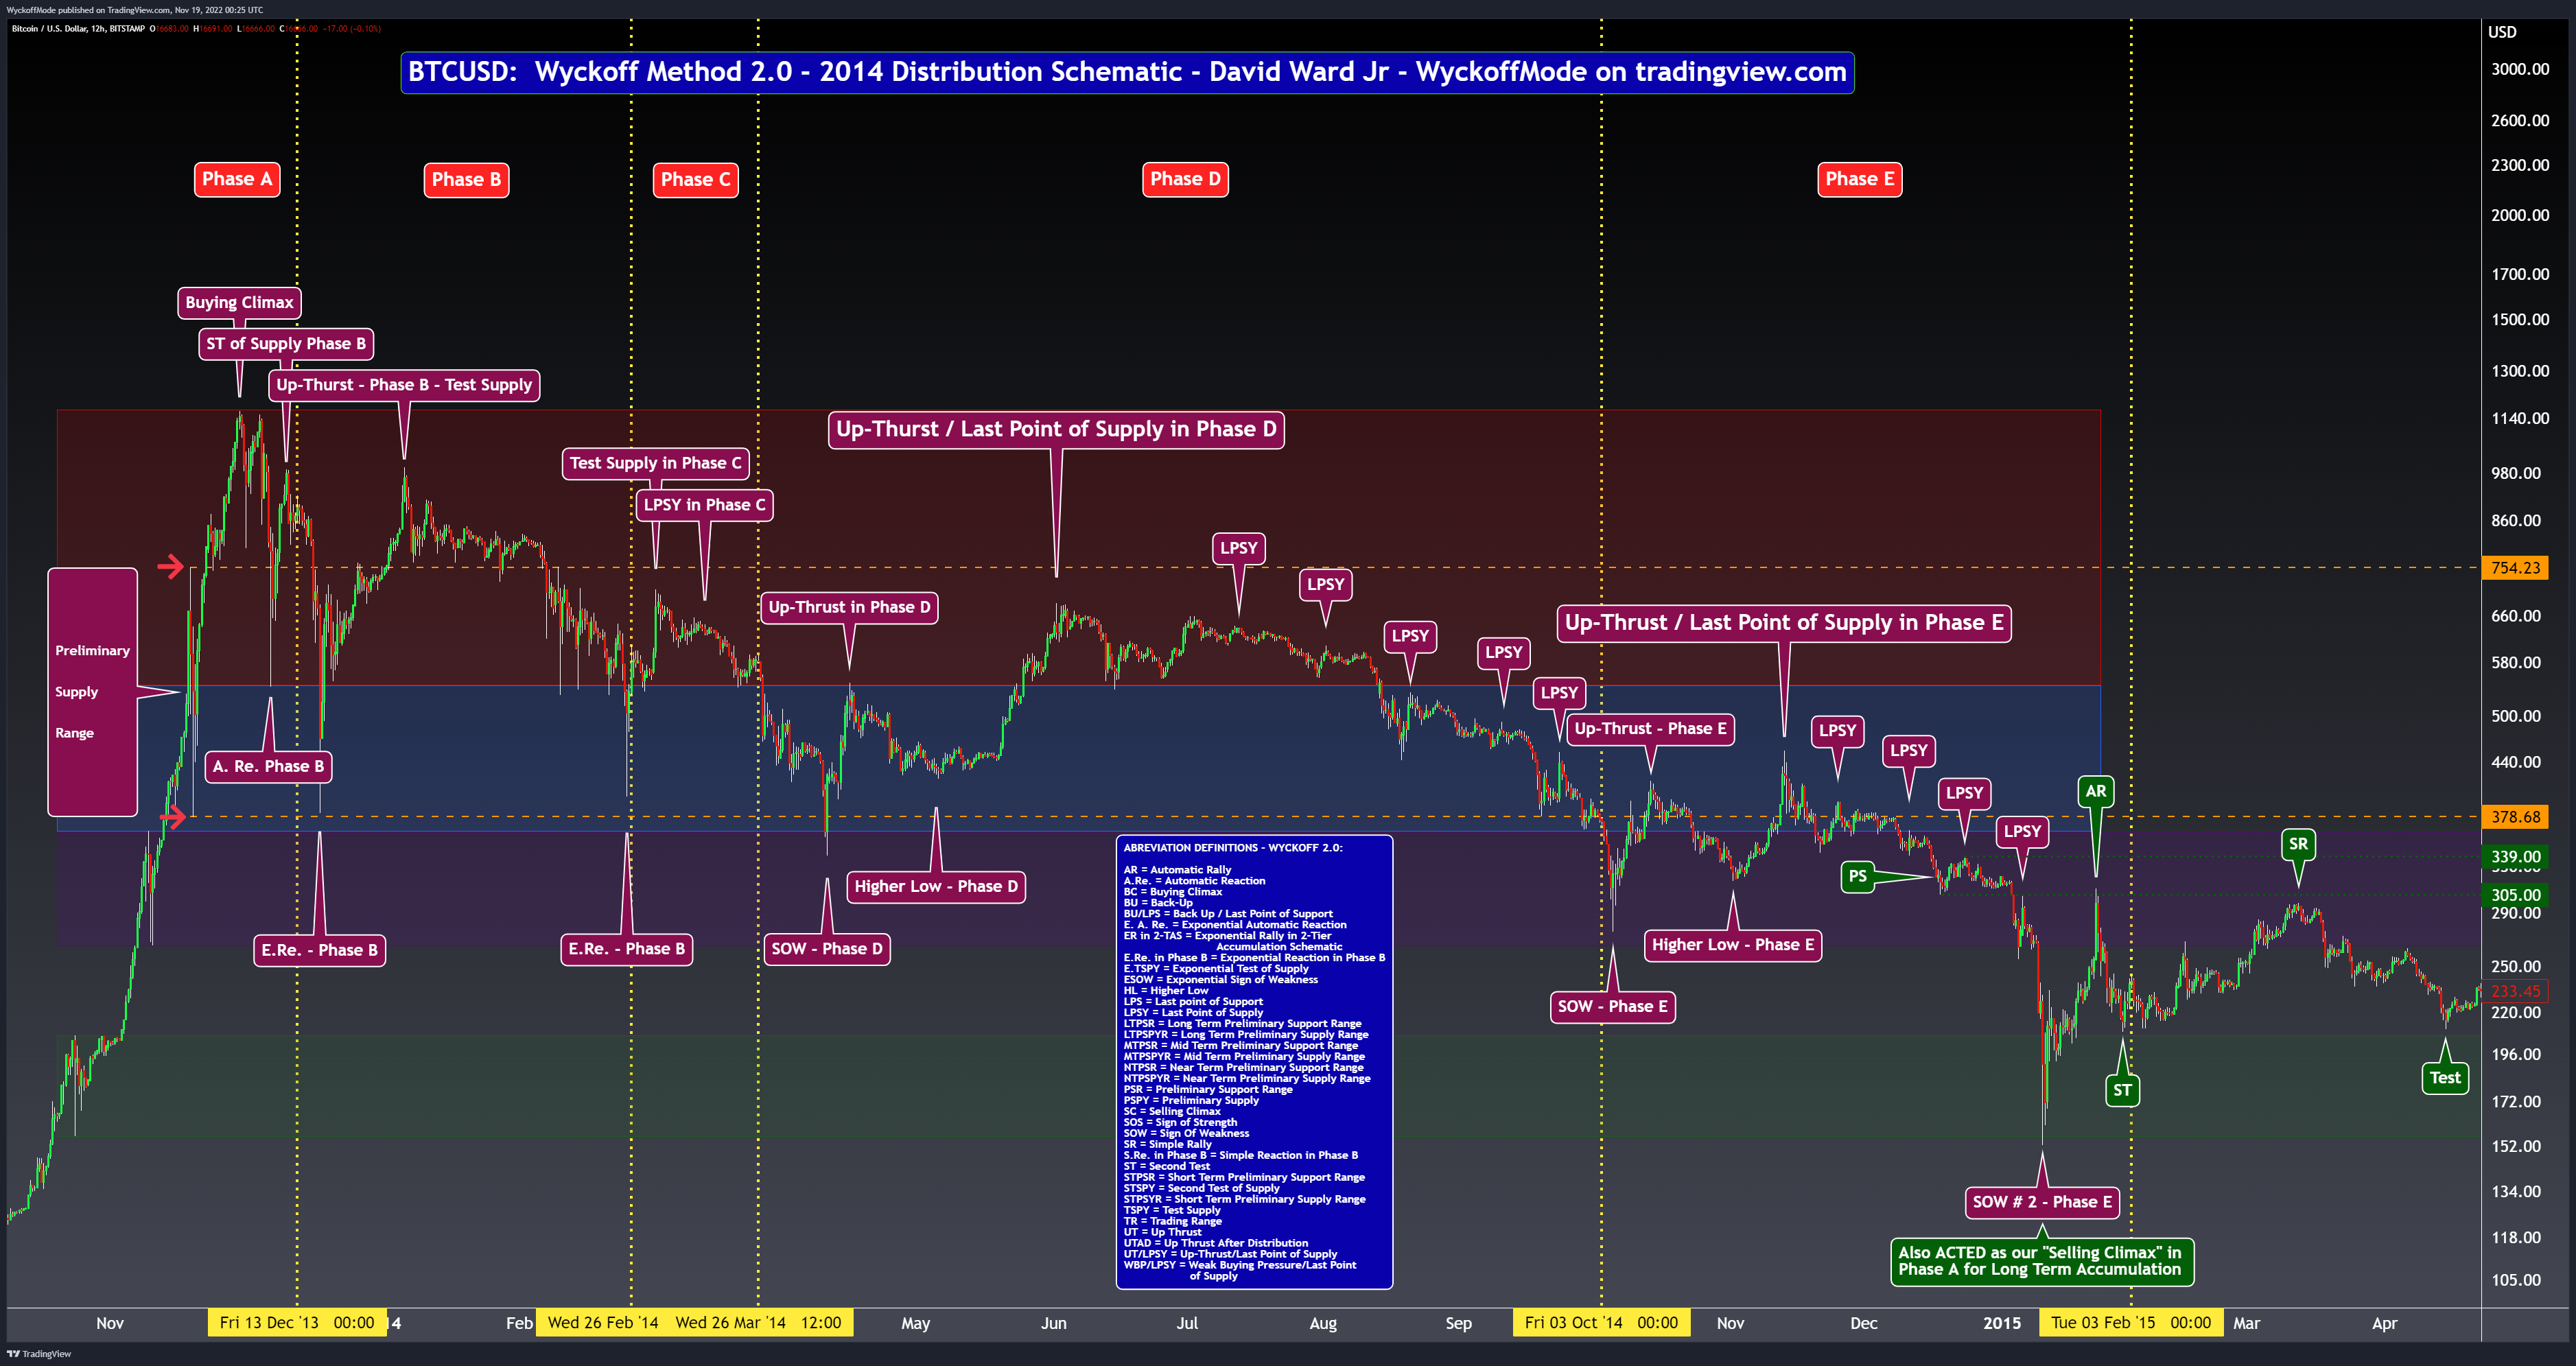Click the green PS label
This screenshot has width=2576, height=1366.
[1857, 877]
